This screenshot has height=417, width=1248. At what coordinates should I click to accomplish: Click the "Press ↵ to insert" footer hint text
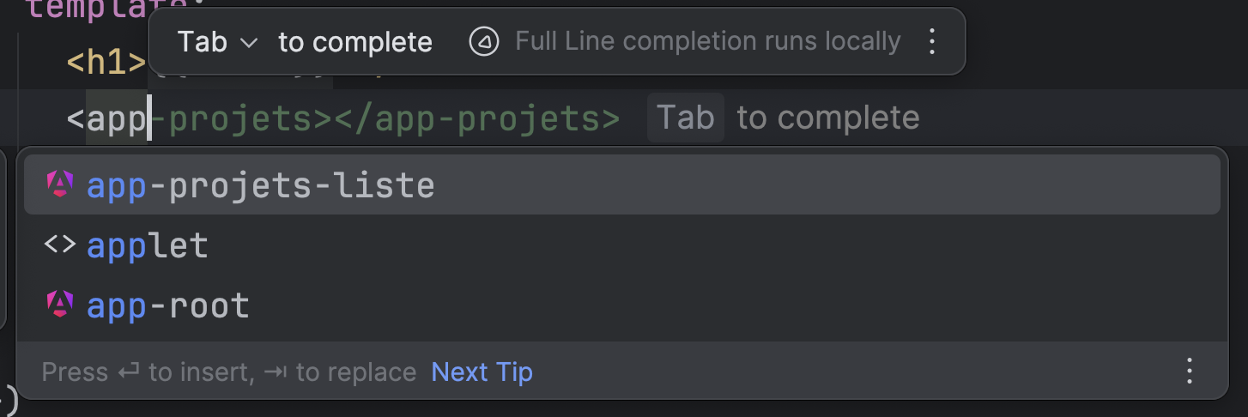coord(147,372)
